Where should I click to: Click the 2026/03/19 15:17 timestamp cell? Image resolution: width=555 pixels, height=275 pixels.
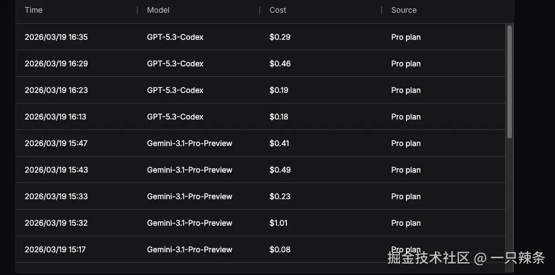(55, 250)
